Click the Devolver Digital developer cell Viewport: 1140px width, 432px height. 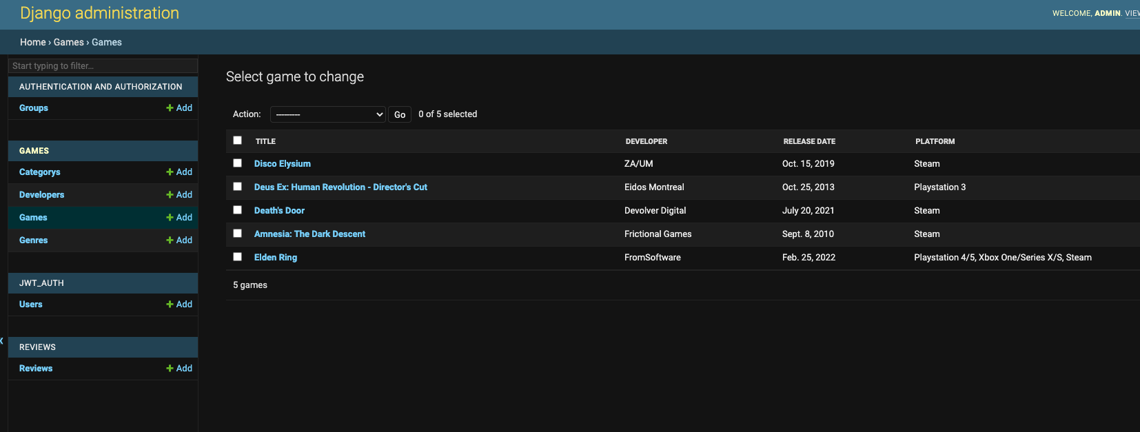[x=655, y=211]
